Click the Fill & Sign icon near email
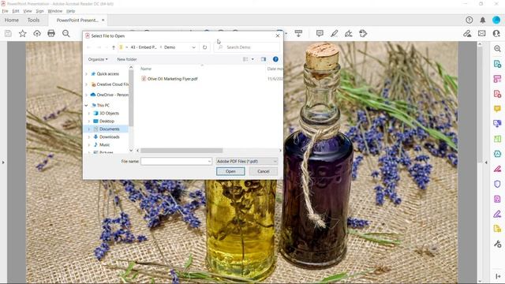 click(x=467, y=33)
